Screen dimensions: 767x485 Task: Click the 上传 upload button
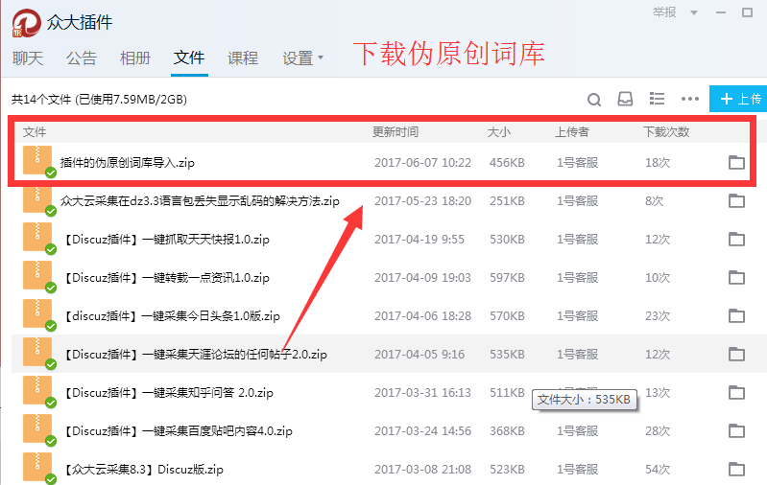pos(738,99)
